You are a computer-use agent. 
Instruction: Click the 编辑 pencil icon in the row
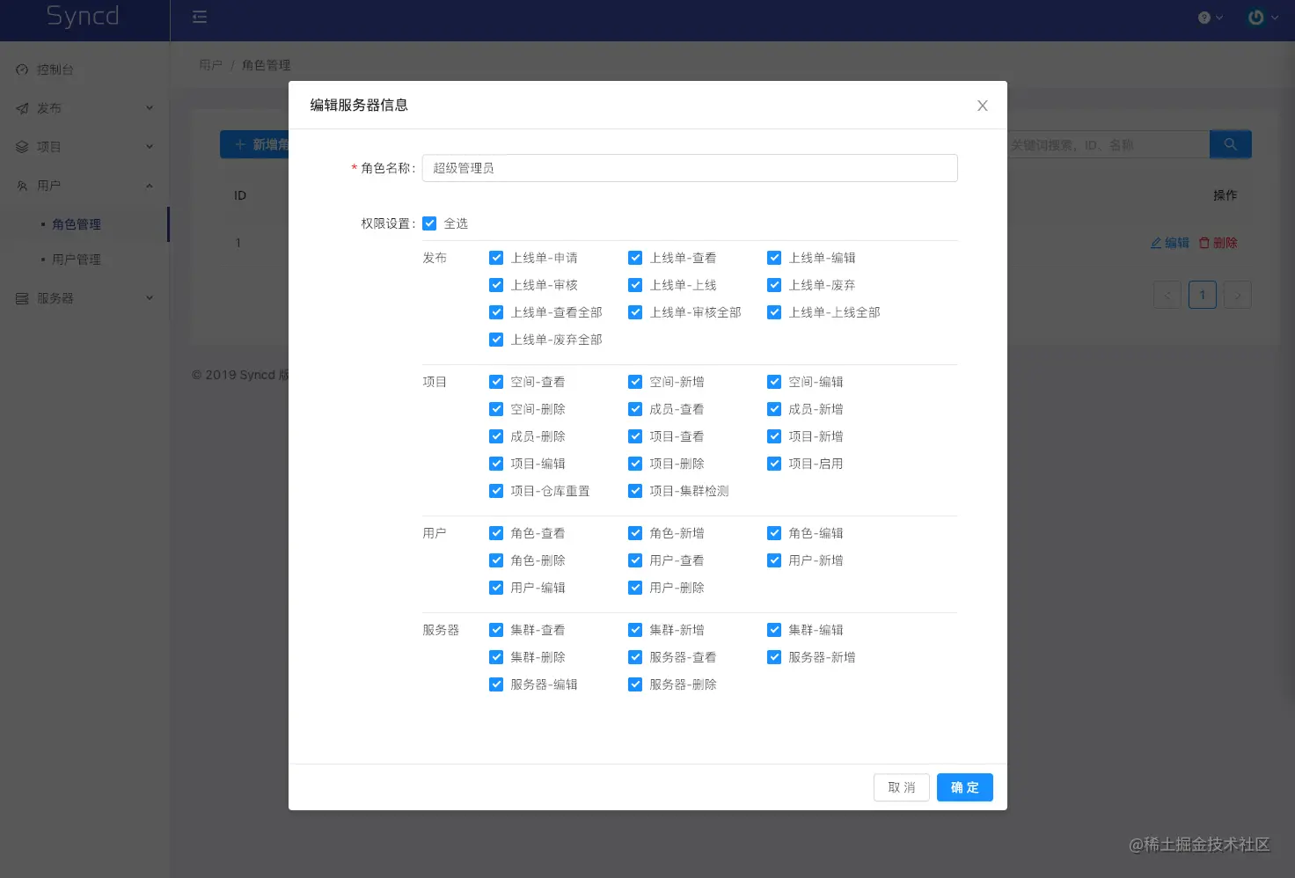click(1156, 243)
